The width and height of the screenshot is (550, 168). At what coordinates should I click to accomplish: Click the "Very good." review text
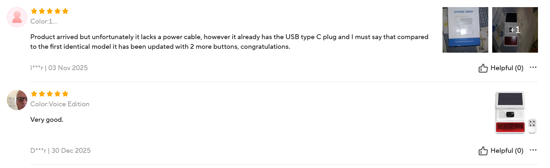click(47, 120)
